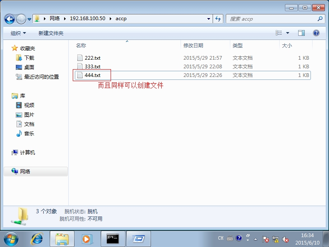This screenshot has height=247, width=329.
Task: Show hidden tray icons arrow
Action: [255, 239]
